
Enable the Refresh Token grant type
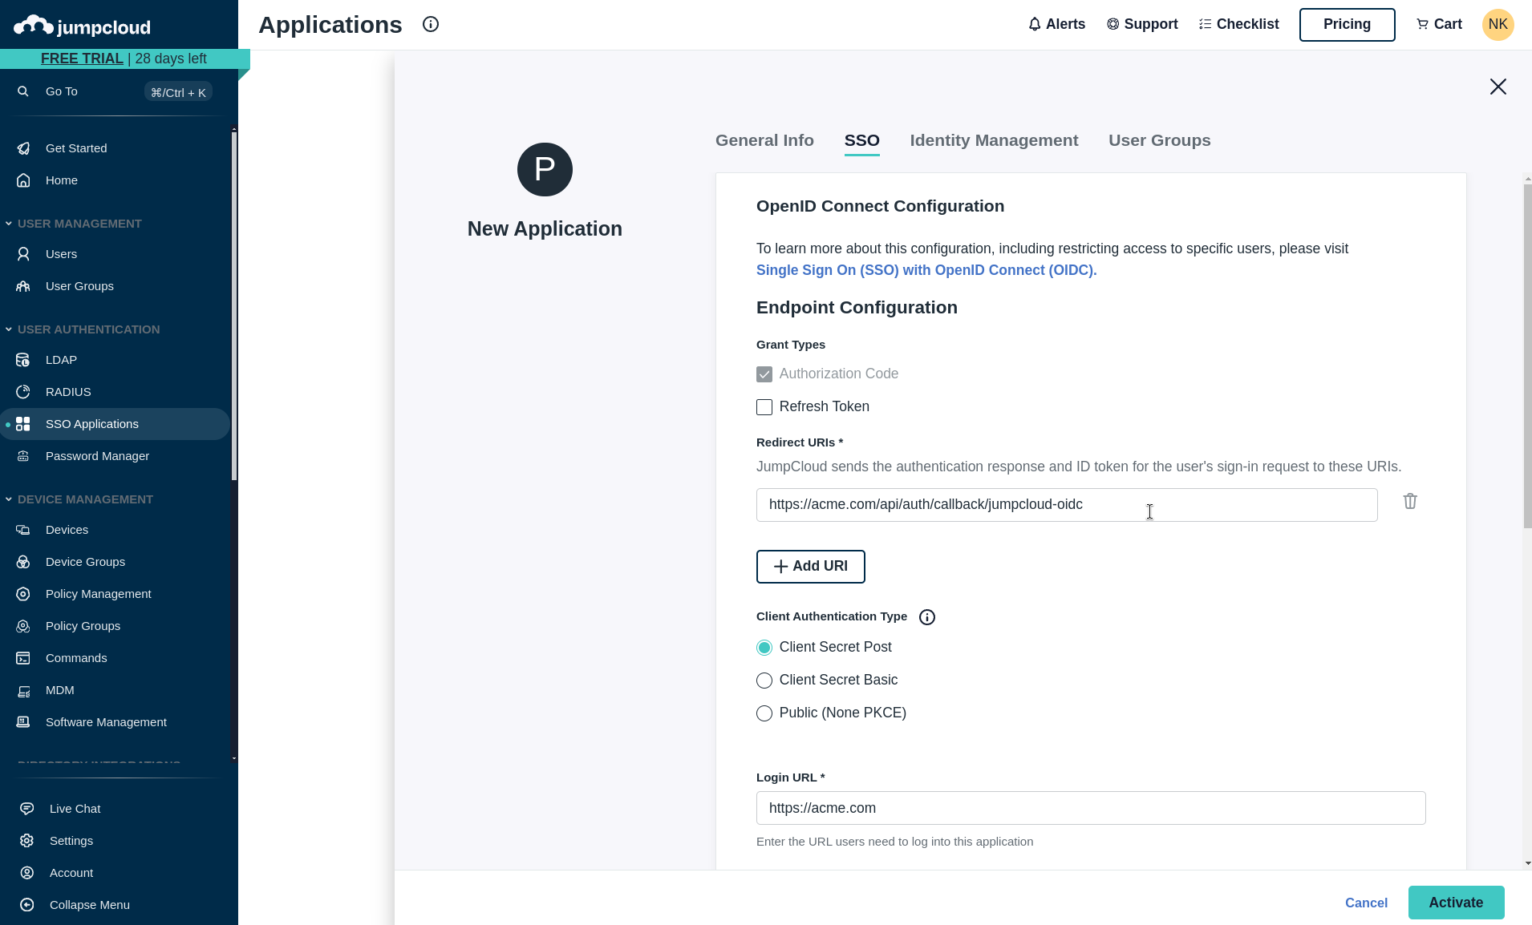764,407
